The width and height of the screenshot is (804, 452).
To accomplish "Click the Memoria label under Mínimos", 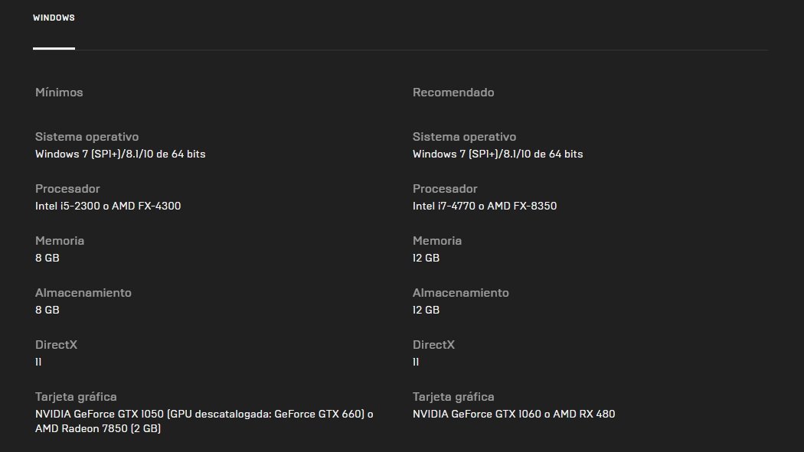I will tap(60, 241).
